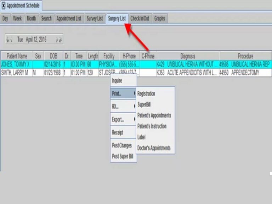Open the Check In/Out tab
272x204 pixels.
tap(140, 18)
